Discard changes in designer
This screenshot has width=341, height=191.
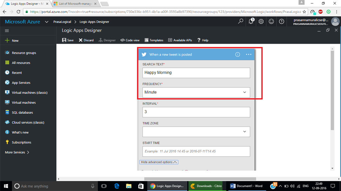(x=86, y=40)
